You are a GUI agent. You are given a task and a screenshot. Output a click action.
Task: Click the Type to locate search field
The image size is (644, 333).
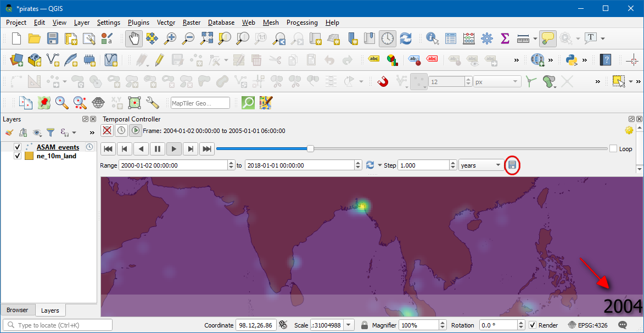(58, 325)
